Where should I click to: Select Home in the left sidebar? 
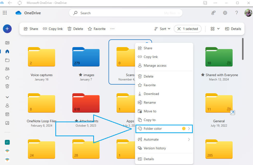click(7, 51)
